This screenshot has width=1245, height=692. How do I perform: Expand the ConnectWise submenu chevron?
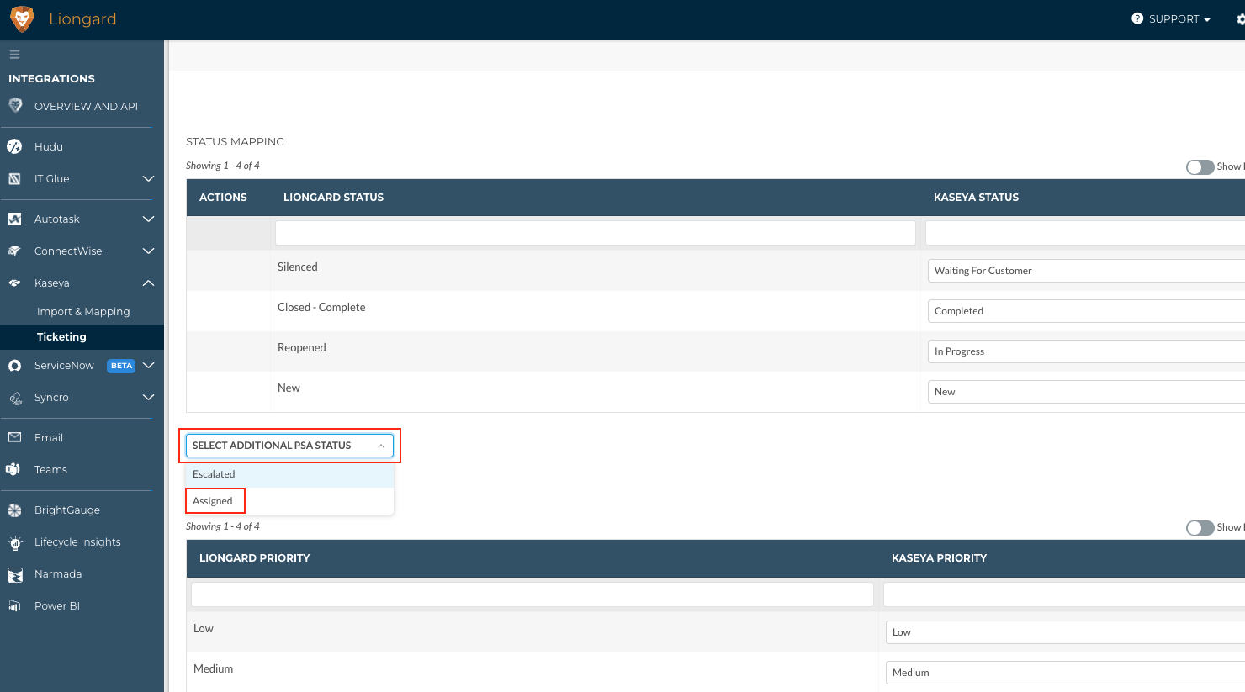(148, 251)
